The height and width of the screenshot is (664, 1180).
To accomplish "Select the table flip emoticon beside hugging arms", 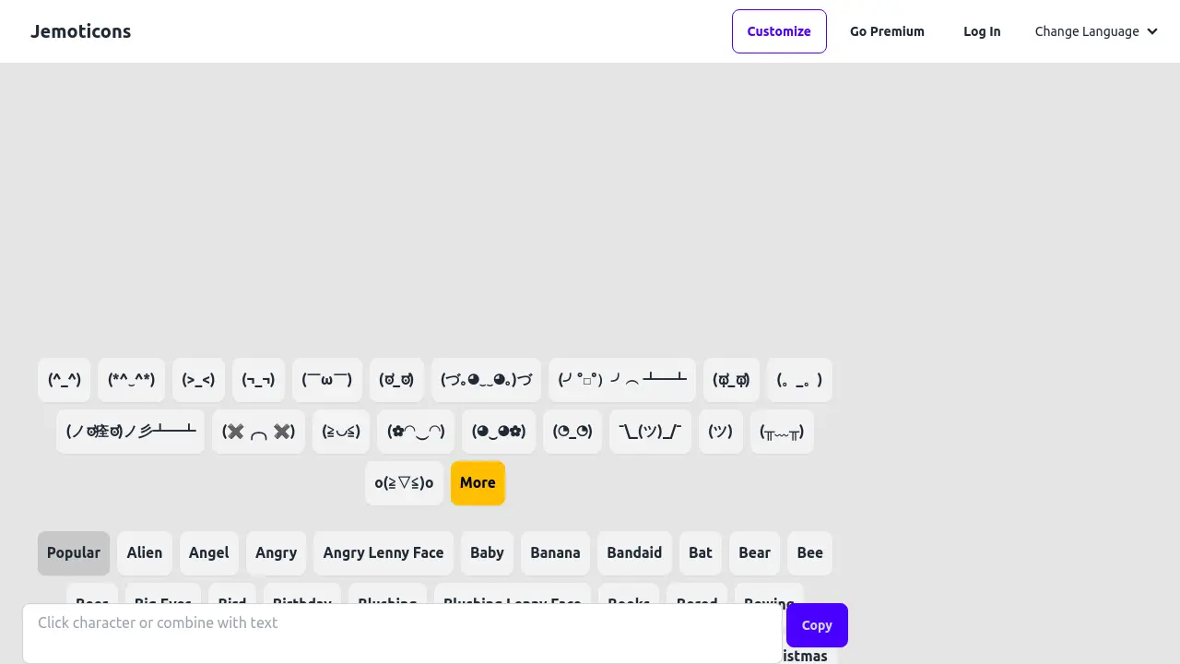I will (x=622, y=380).
